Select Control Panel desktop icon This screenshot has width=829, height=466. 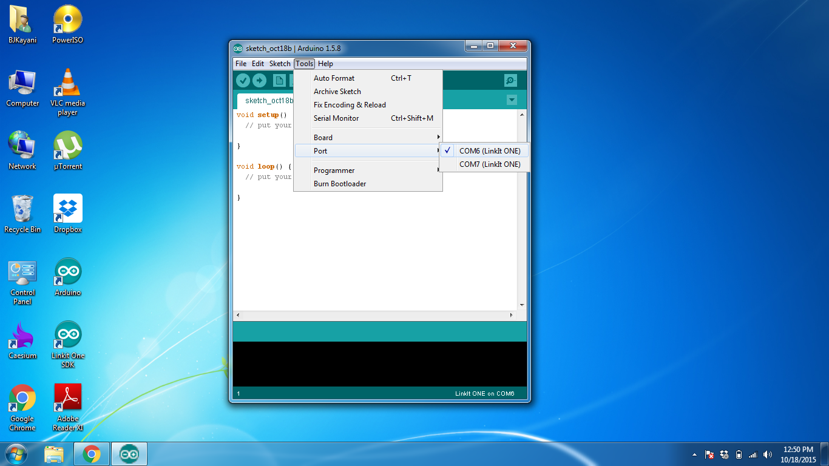pos(22,282)
